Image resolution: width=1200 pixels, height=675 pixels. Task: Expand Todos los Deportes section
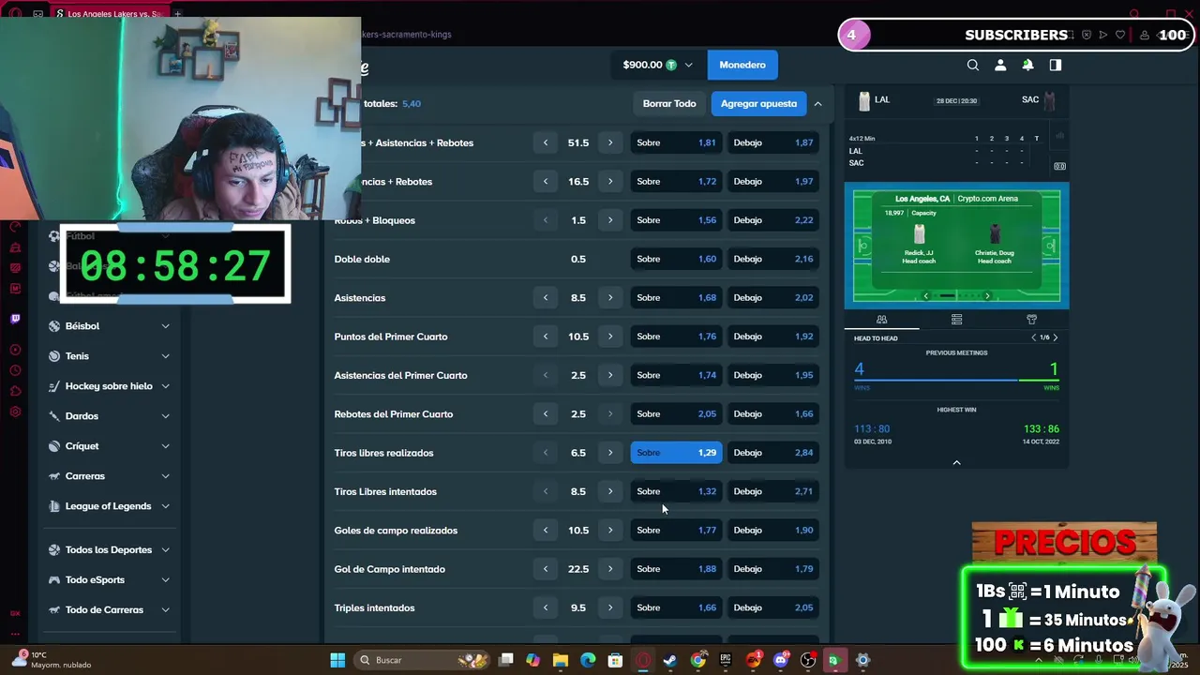tap(165, 550)
